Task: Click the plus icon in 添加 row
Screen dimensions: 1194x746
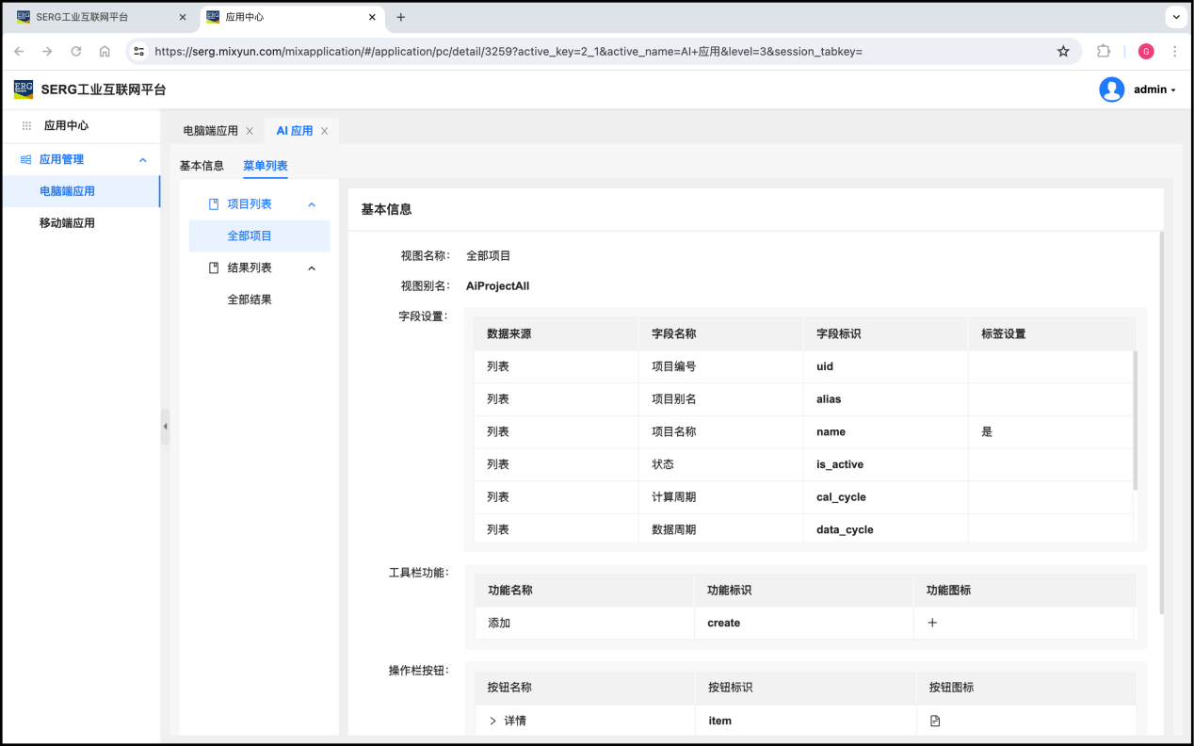Action: [x=932, y=623]
